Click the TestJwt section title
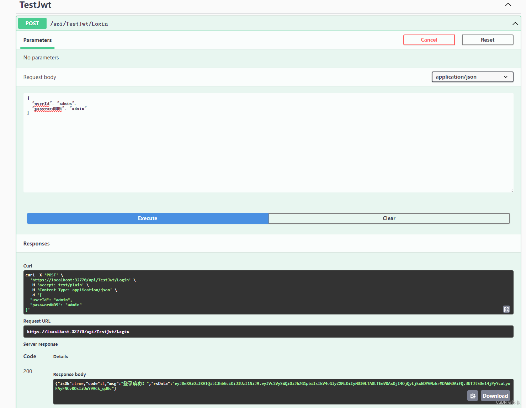This screenshot has height=408, width=526. click(x=35, y=5)
